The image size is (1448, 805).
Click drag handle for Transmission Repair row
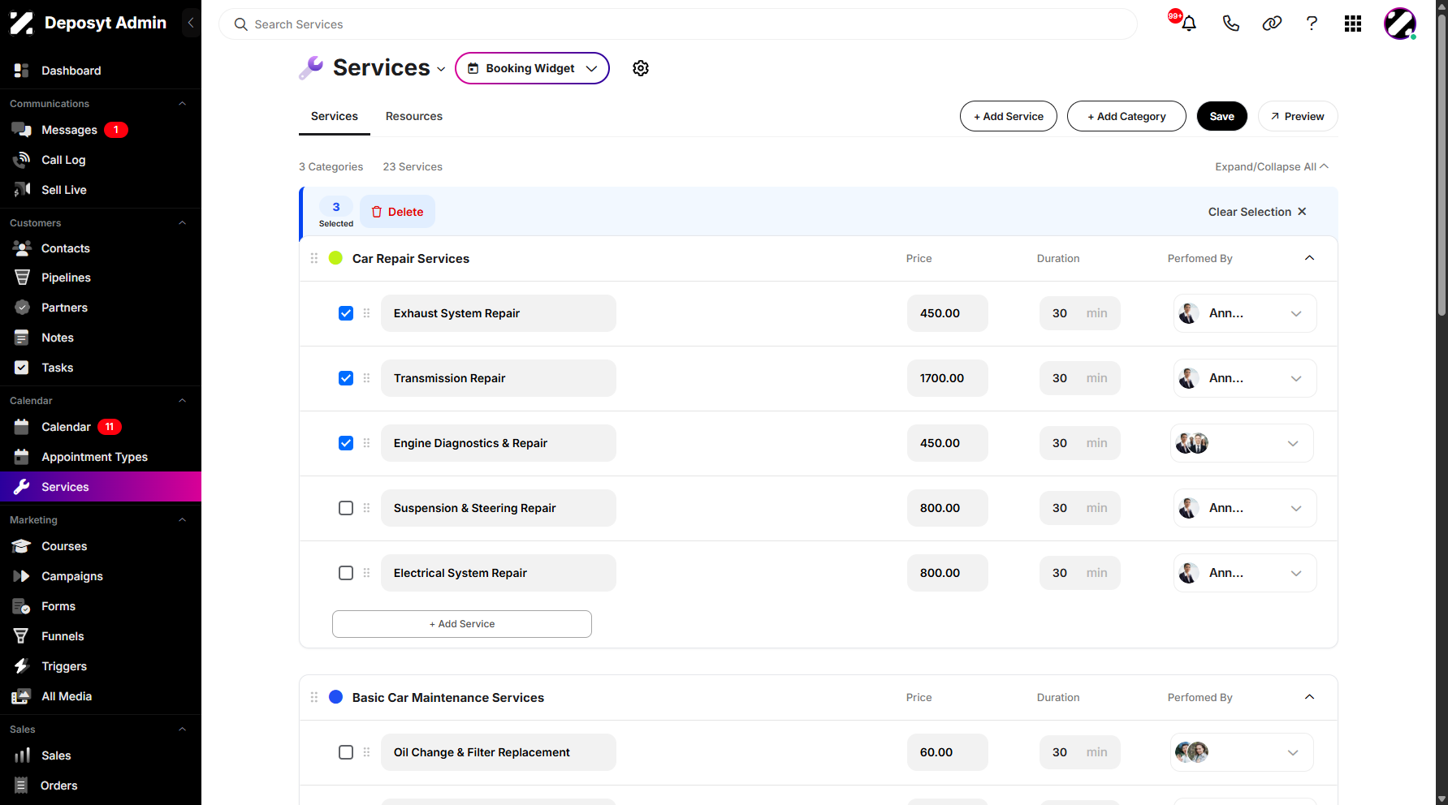click(x=366, y=378)
